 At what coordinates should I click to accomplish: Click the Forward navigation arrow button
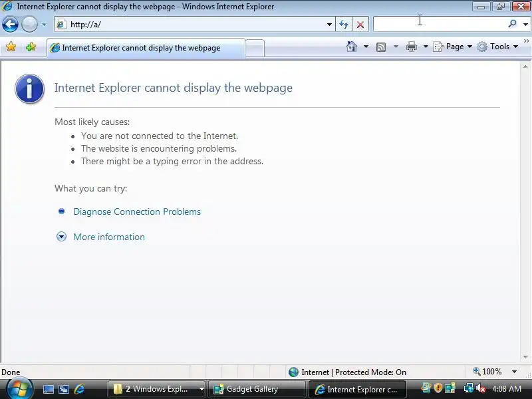(x=29, y=25)
